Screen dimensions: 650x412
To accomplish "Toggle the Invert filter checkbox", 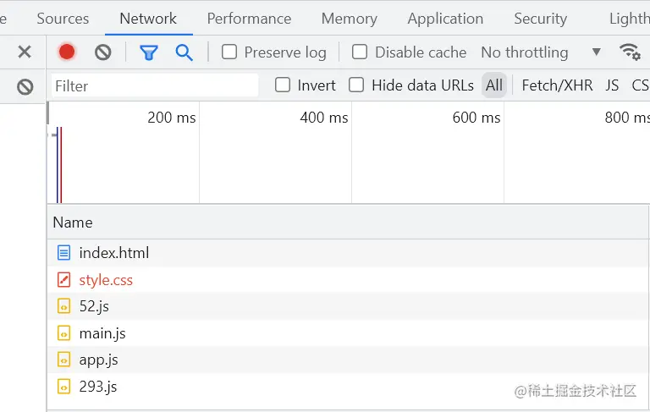I will pyautogui.click(x=283, y=85).
